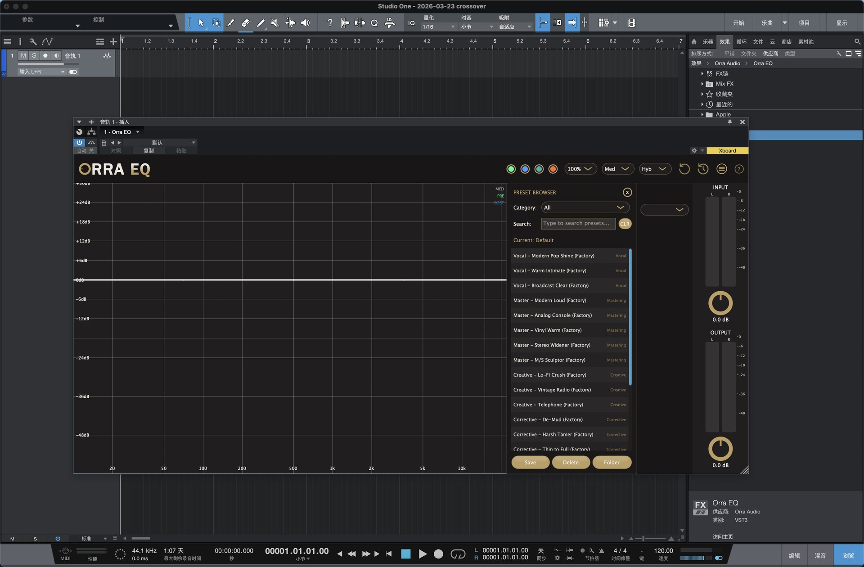Open the Orra EQ menu list icon

[721, 169]
